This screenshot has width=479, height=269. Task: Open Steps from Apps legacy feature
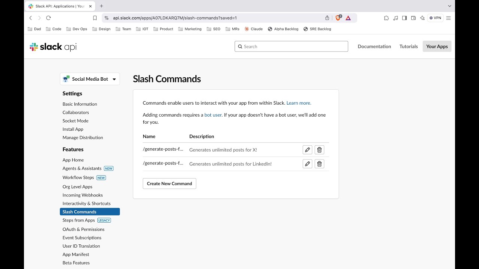point(79,220)
